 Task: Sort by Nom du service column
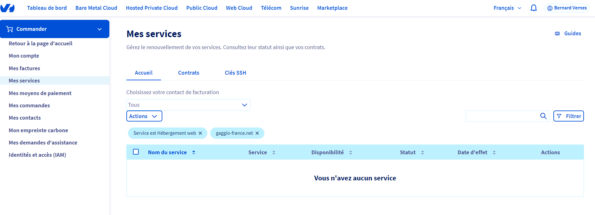click(x=167, y=152)
